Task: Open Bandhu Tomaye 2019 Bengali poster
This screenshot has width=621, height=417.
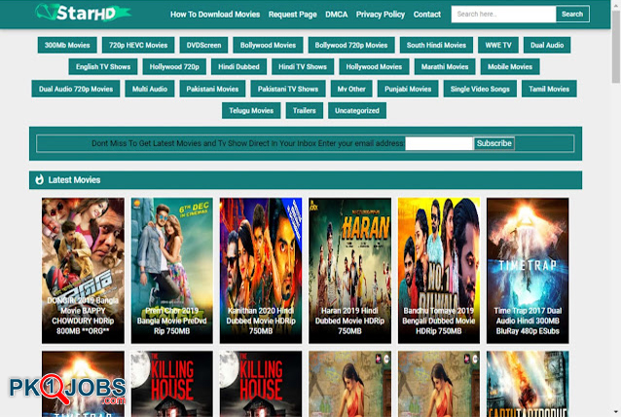Action: pos(439,271)
